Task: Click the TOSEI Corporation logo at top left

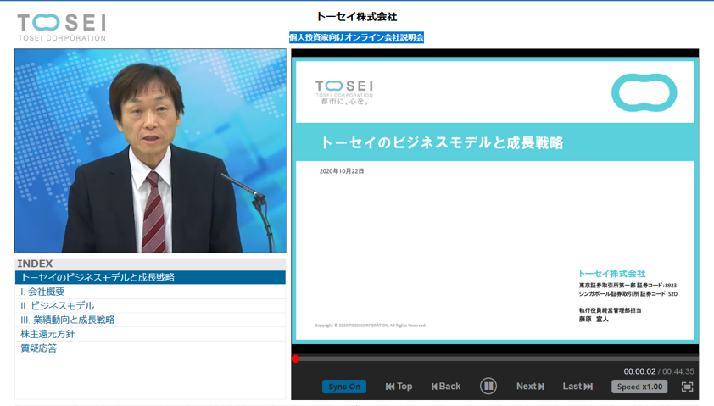Action: pyautogui.click(x=62, y=27)
